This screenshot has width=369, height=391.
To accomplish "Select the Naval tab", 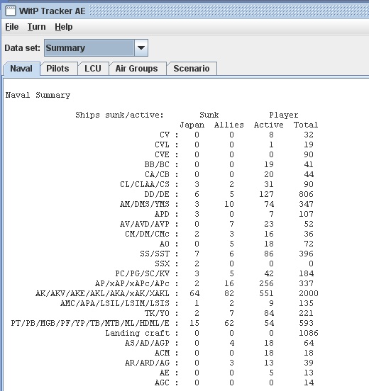I will click(21, 69).
